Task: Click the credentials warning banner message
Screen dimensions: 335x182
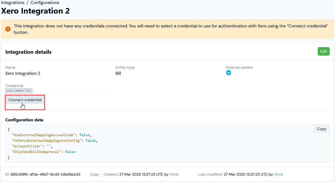Action: coord(171,29)
